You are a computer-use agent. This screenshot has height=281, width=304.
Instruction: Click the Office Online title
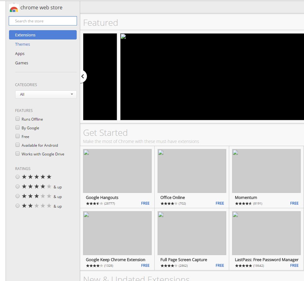(173, 198)
